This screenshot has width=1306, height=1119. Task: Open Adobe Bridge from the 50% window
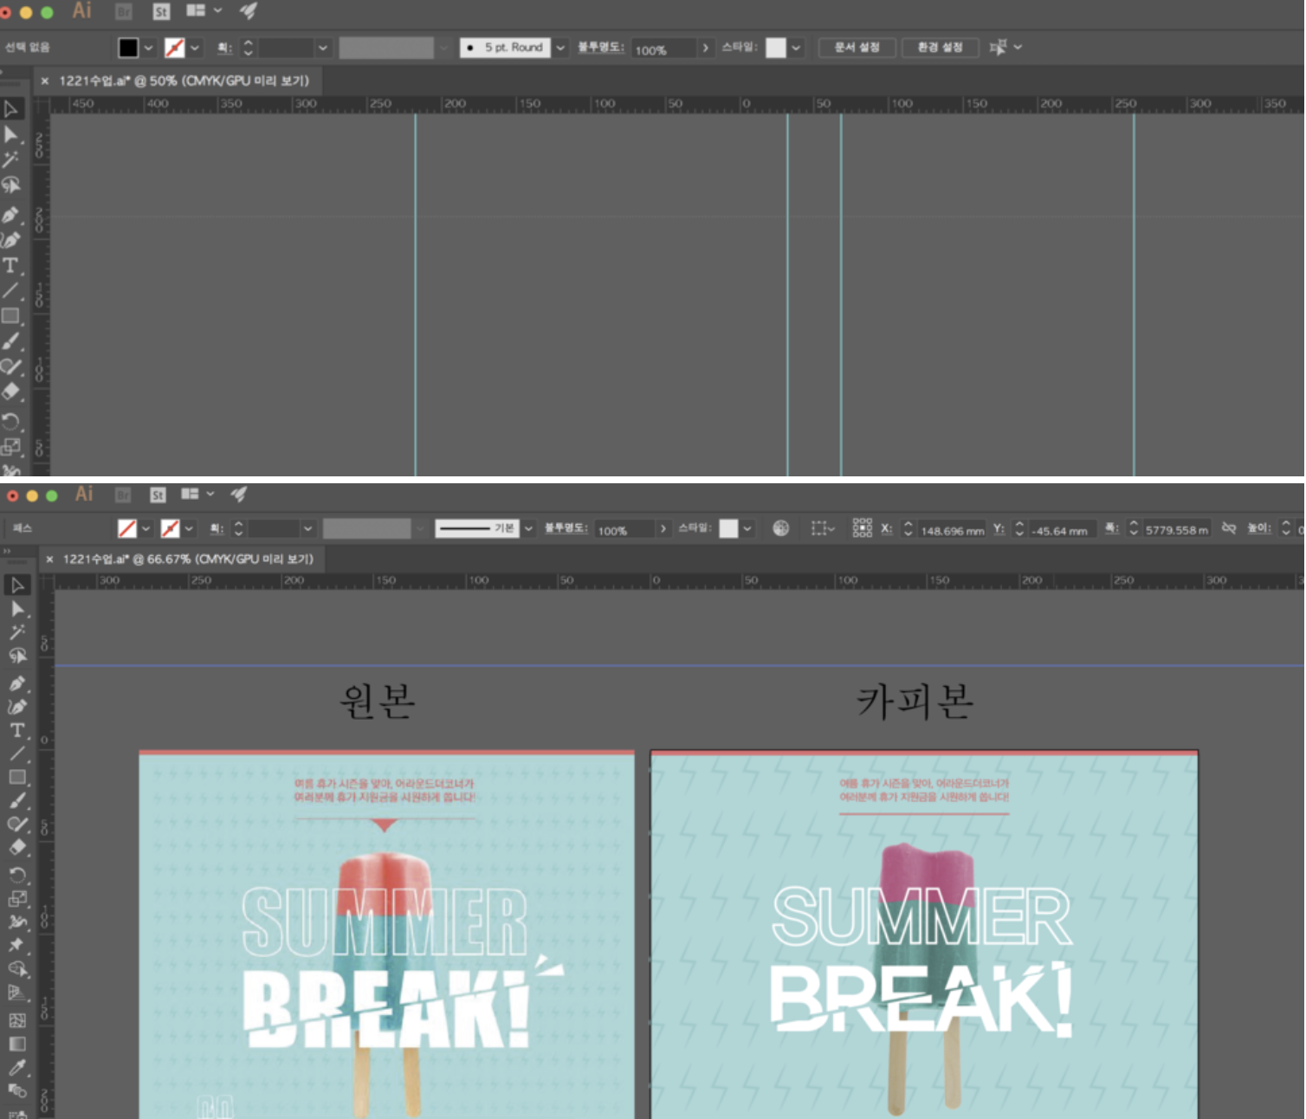[124, 11]
